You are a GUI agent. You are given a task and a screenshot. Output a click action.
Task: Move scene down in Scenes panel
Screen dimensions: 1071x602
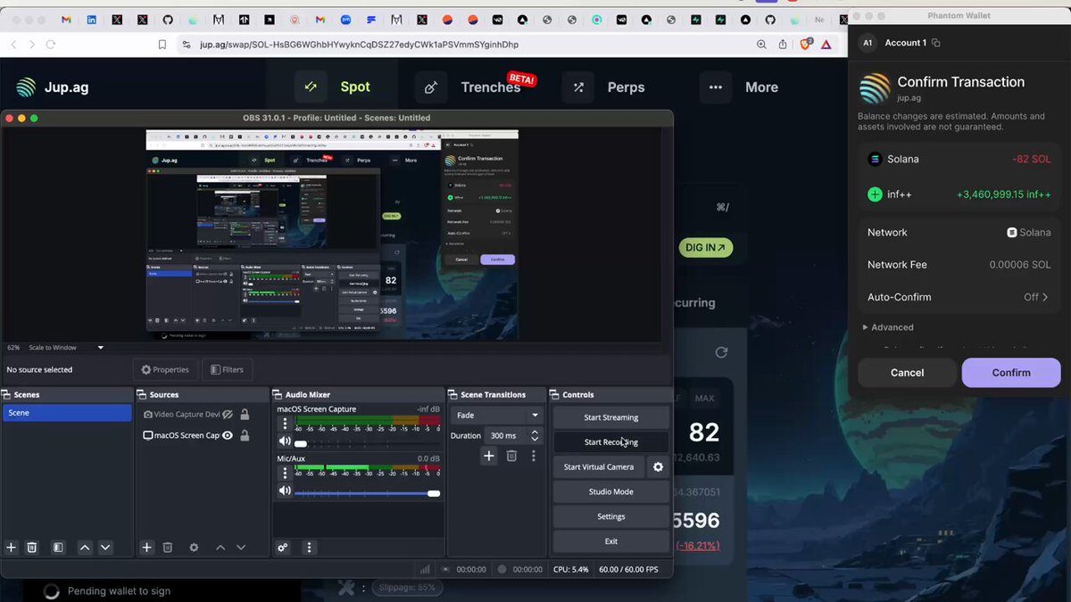(x=105, y=548)
